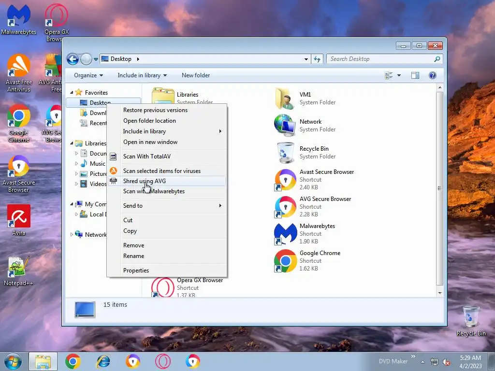Viewport: 495px width, 371px height.
Task: Select the Network system folder icon
Action: [285, 126]
